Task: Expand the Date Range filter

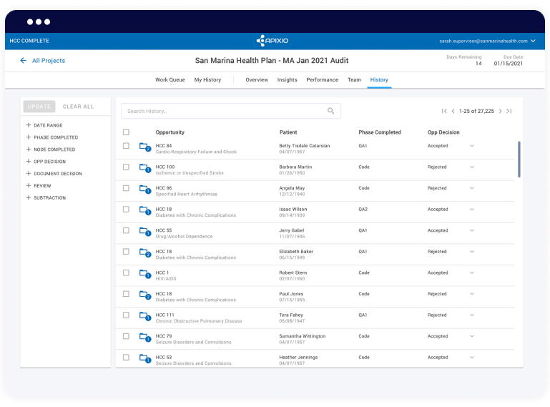Action: tap(44, 125)
